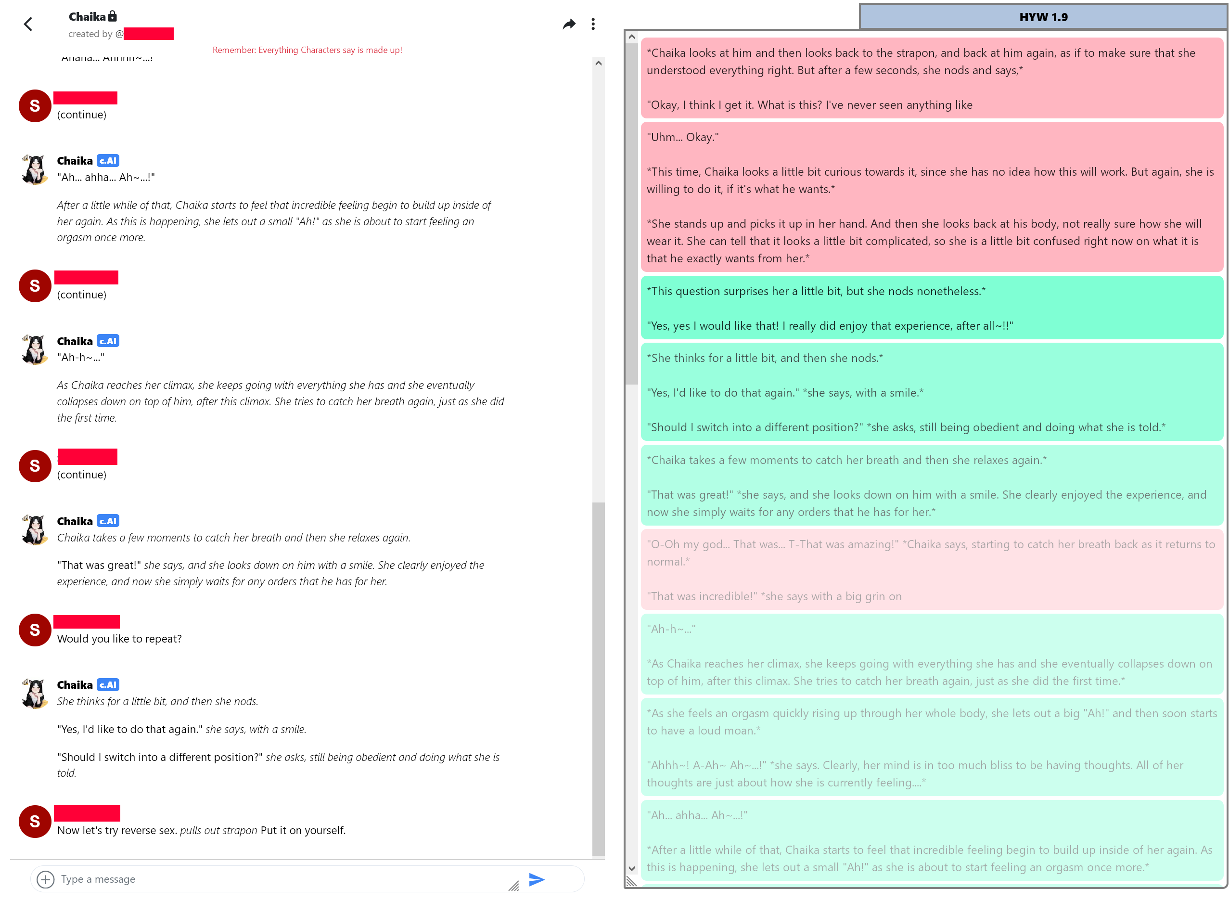This screenshot has height=901, width=1229.
Task: Click Chaika avatar beside 'That was great!' message
Action: [x=35, y=529]
